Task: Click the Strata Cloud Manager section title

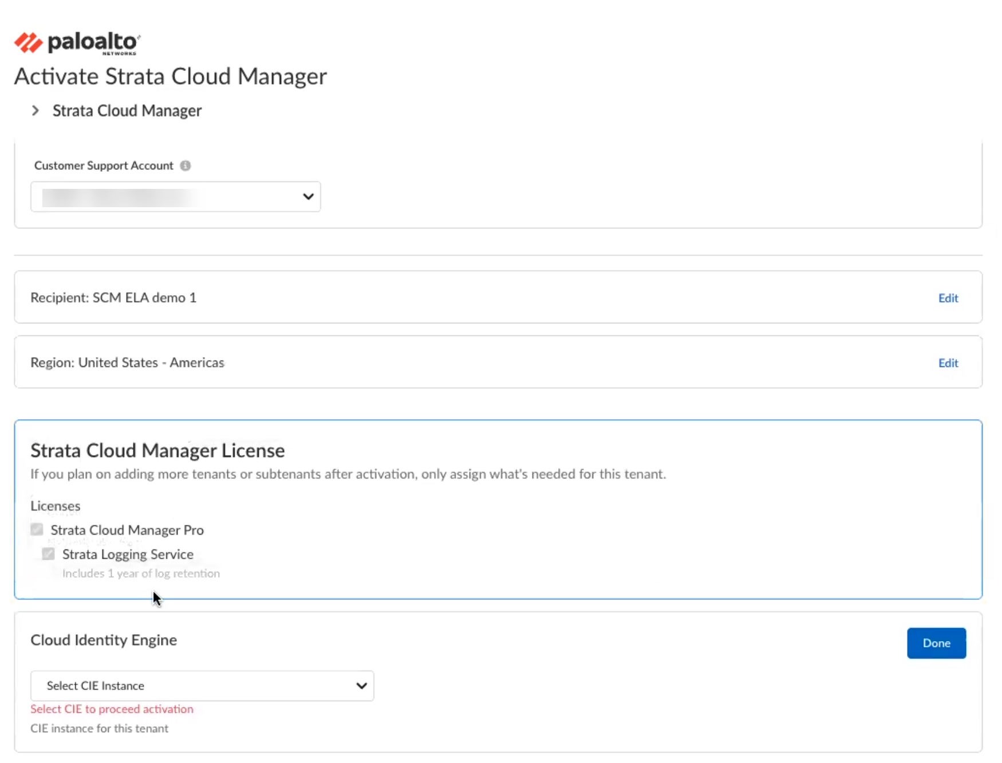Action: (x=127, y=110)
